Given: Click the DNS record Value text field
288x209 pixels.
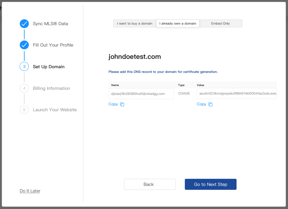Looking at the screenshot, I should (237, 94).
